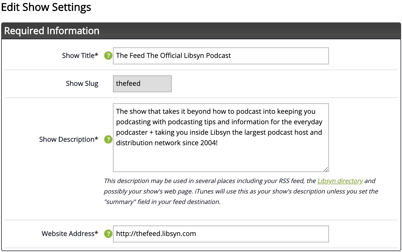Grab the description textarea resize handle

click(x=326, y=169)
